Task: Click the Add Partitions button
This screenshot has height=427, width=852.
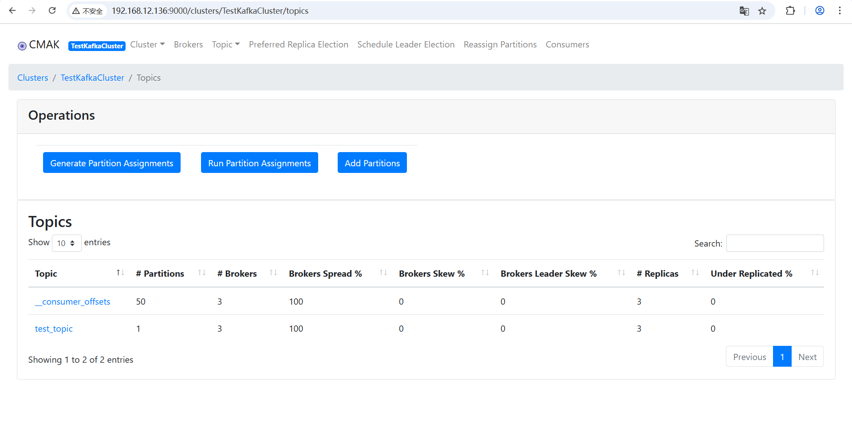Action: point(372,163)
